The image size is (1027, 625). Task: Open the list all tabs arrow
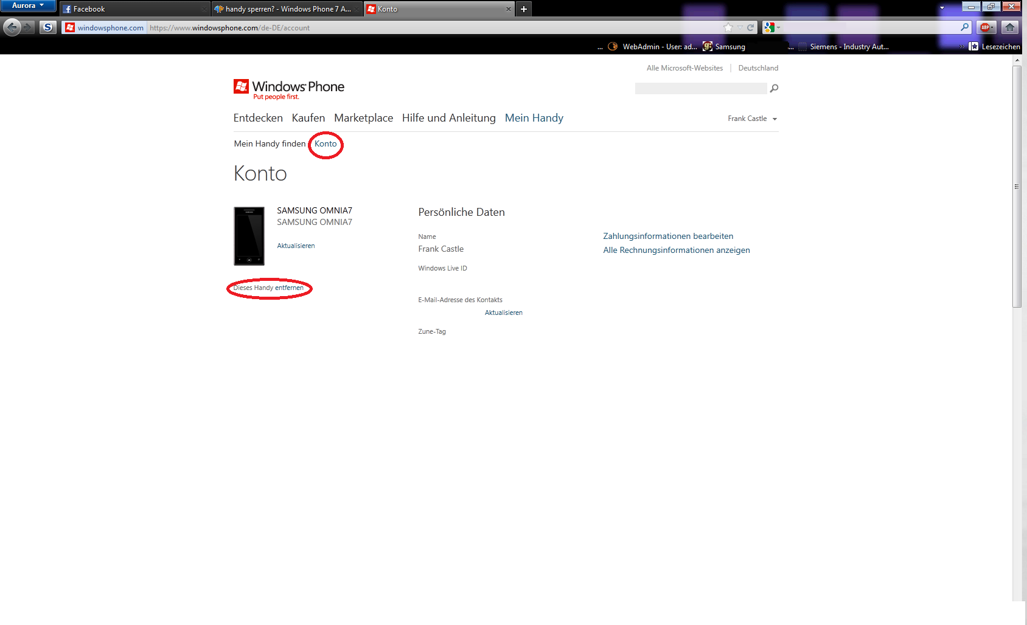(x=942, y=8)
